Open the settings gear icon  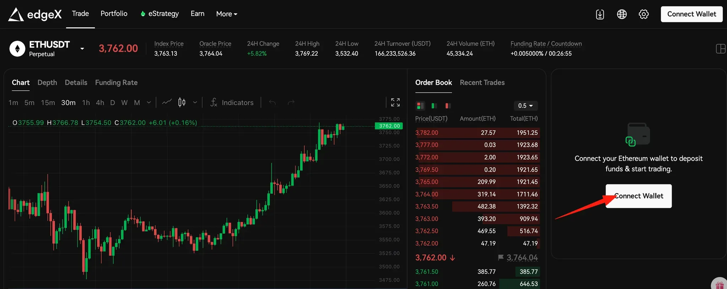tap(644, 14)
